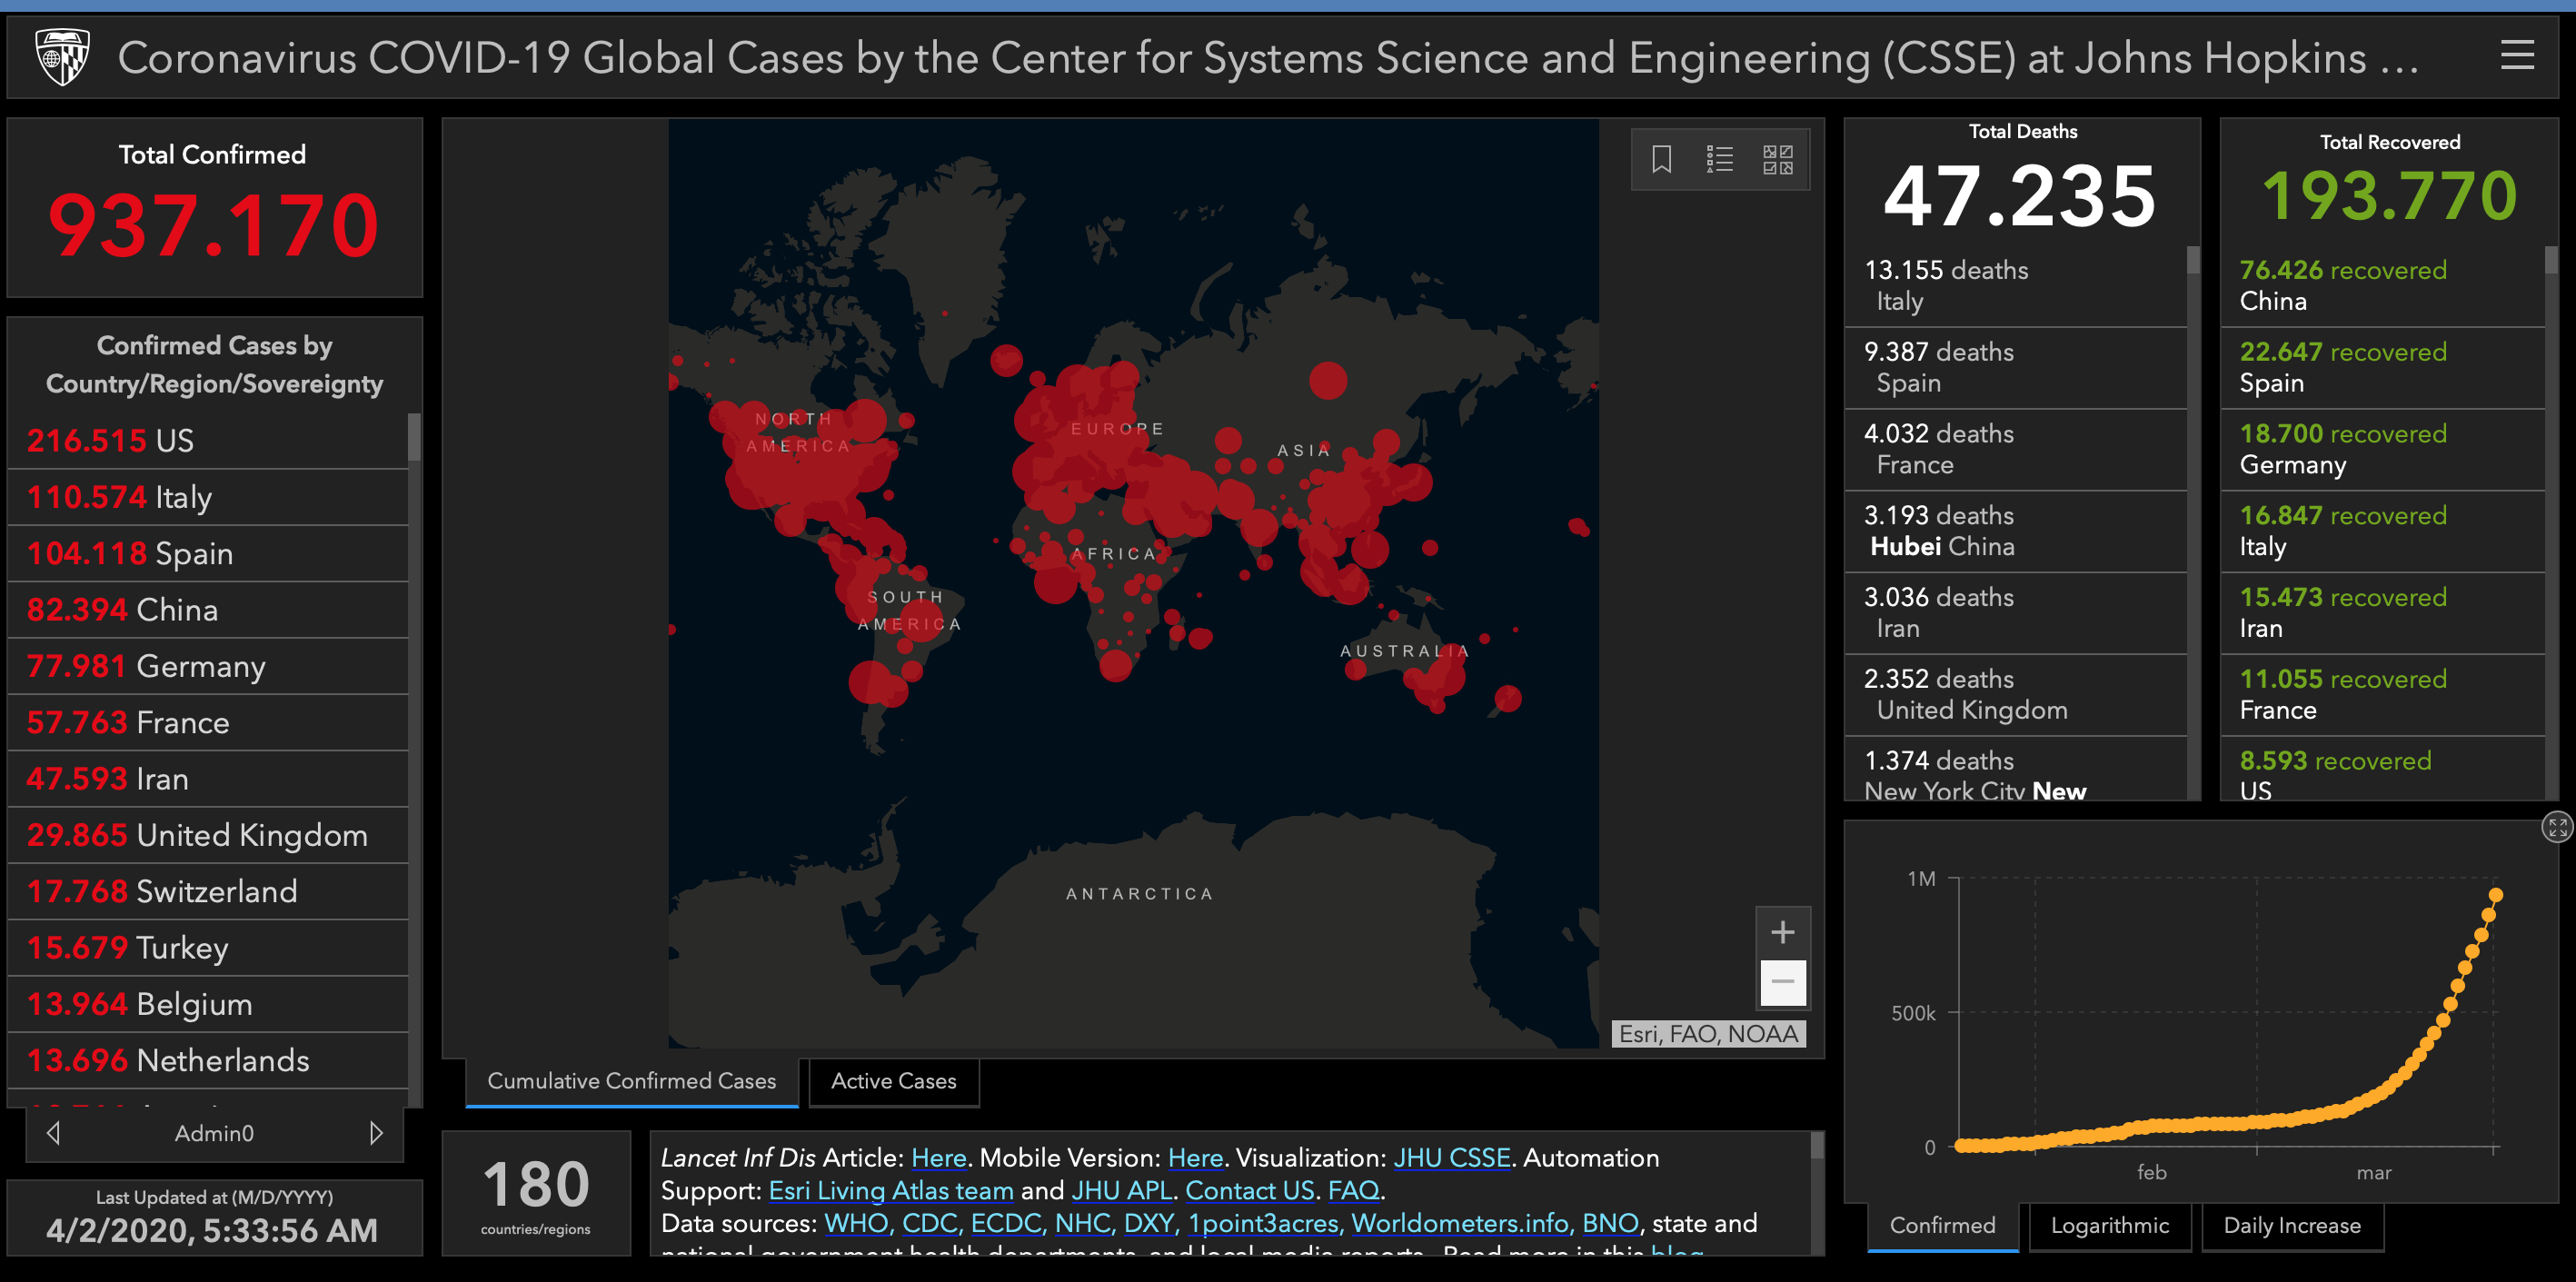Select Switzerland in confirmed list

coord(208,891)
